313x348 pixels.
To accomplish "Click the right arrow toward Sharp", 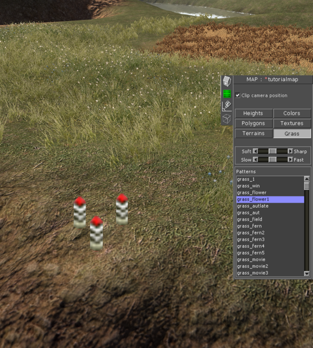I will [x=290, y=151].
